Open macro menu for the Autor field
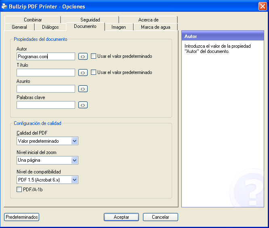269x228 pixels. click(x=83, y=57)
